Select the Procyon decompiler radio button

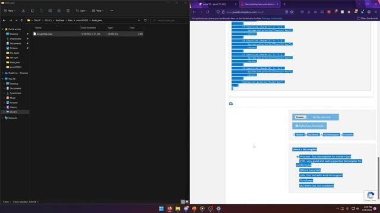tap(297, 157)
